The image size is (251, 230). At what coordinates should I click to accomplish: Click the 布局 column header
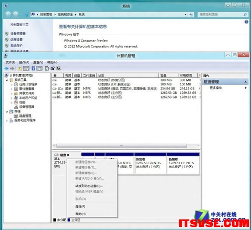coord(68,75)
